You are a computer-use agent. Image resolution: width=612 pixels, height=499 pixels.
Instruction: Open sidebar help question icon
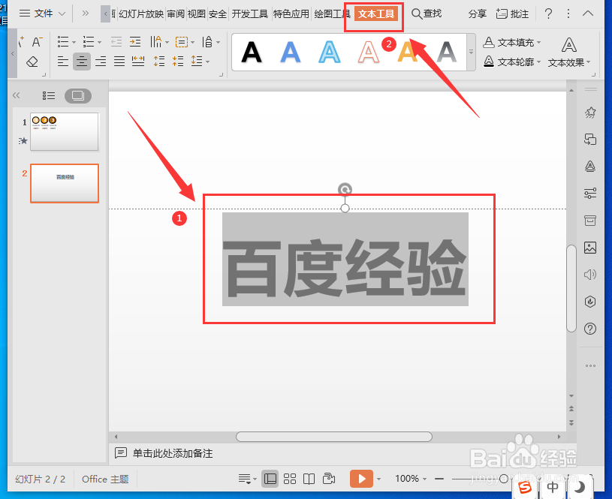click(590, 329)
